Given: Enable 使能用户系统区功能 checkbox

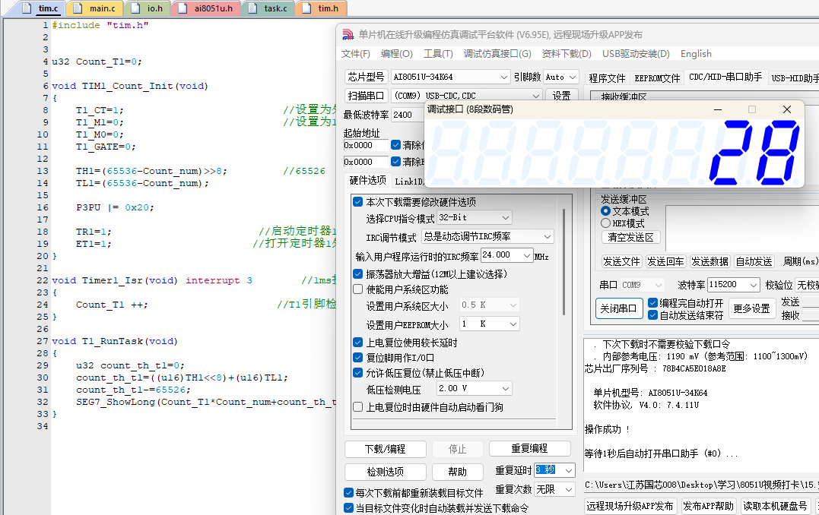Looking at the screenshot, I should tap(358, 289).
